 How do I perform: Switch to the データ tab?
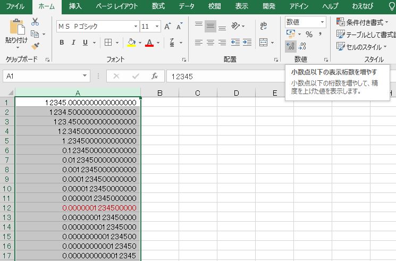pos(187,6)
